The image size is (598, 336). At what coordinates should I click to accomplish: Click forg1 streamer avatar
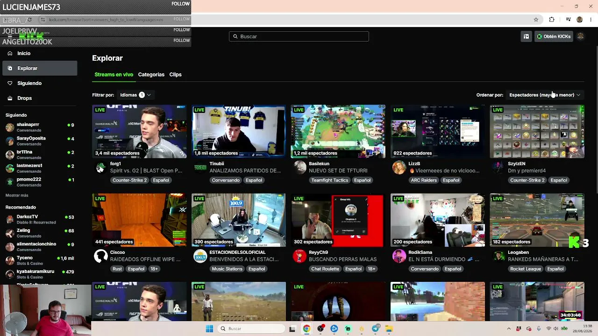(x=101, y=168)
